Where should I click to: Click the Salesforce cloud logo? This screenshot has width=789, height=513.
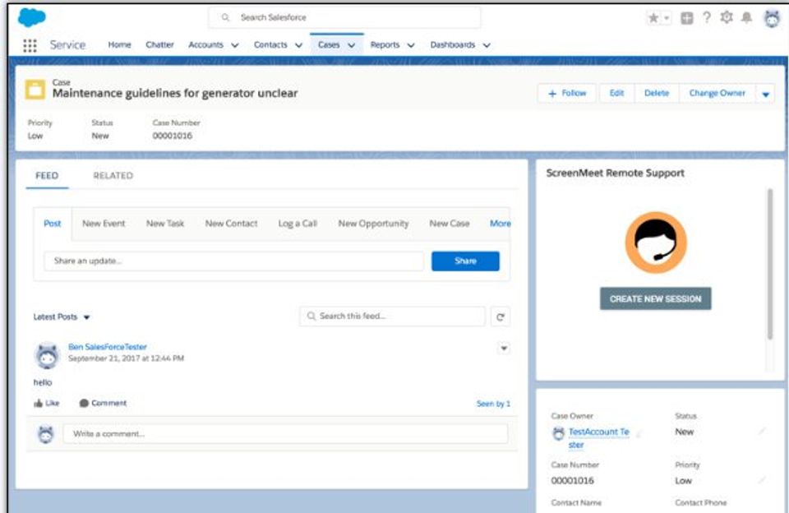coord(32,17)
